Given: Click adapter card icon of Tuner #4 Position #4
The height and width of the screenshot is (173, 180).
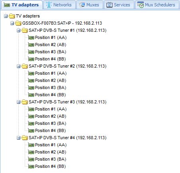Looking at the screenshot, I should coord(31,167).
